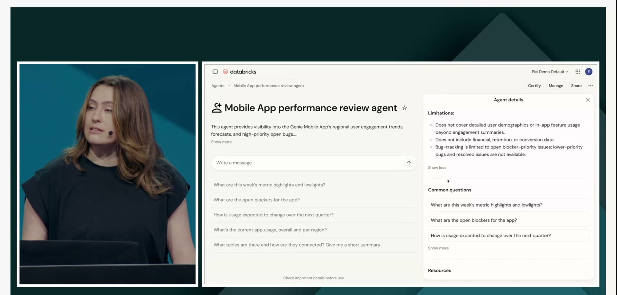Close the Agent details panel

(x=588, y=100)
